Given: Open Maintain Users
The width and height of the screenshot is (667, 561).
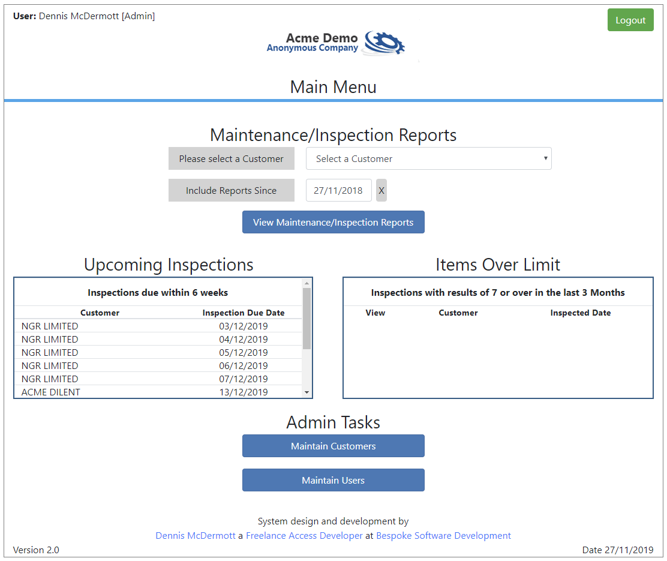Looking at the screenshot, I should [333, 480].
